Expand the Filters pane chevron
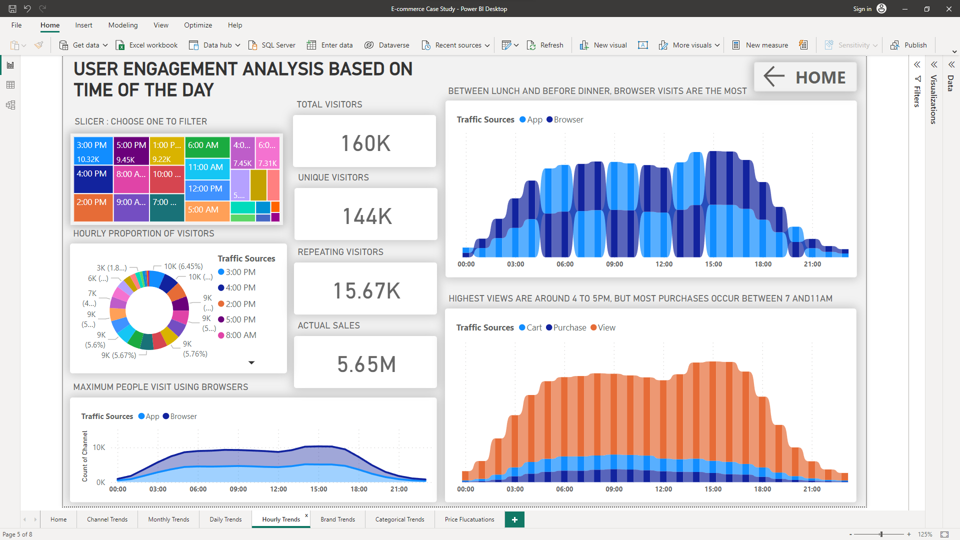Screen dimensions: 960x540 coord(917,64)
